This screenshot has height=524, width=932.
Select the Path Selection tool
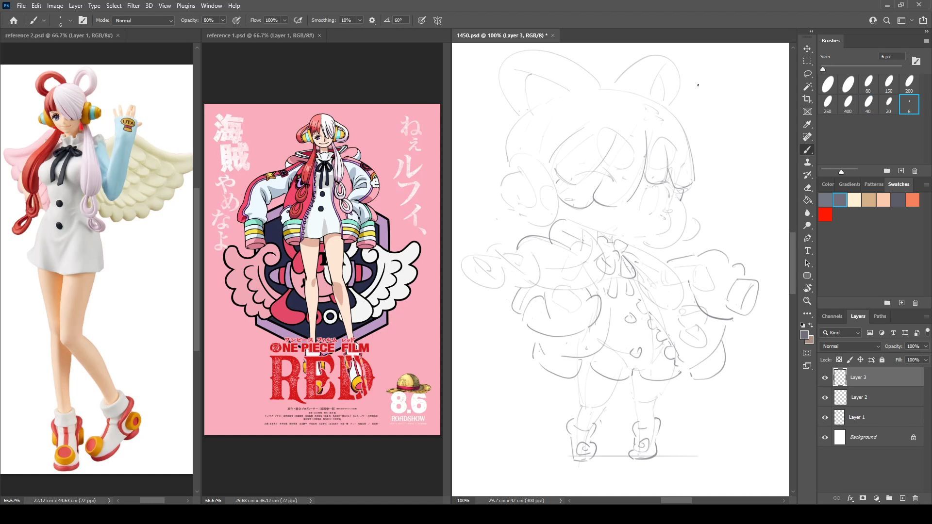pyautogui.click(x=807, y=263)
